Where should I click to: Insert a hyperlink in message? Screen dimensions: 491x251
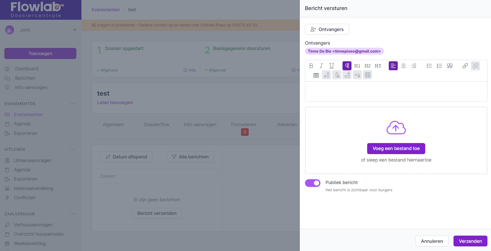click(x=465, y=66)
